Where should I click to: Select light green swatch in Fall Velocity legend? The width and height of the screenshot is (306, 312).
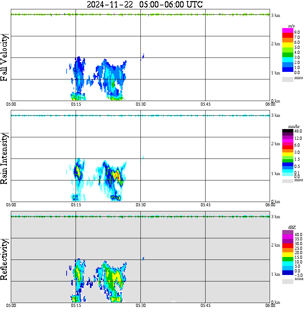click(288, 50)
